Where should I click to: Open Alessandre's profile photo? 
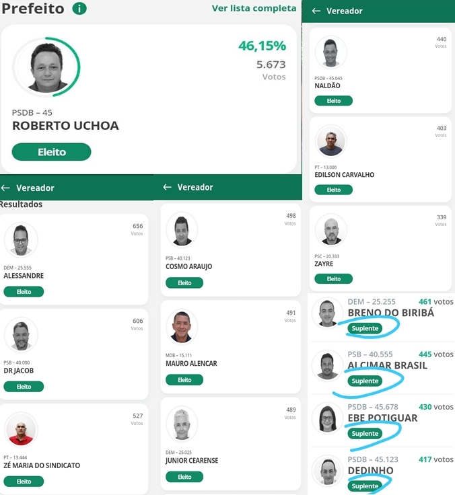point(21,240)
